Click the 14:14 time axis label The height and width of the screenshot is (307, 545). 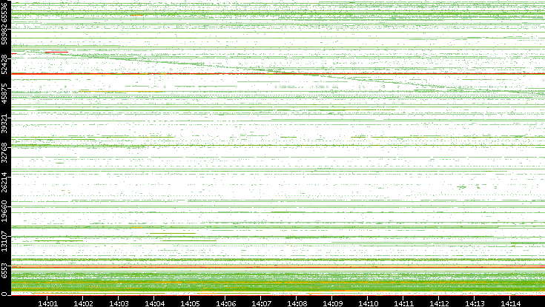click(x=510, y=302)
